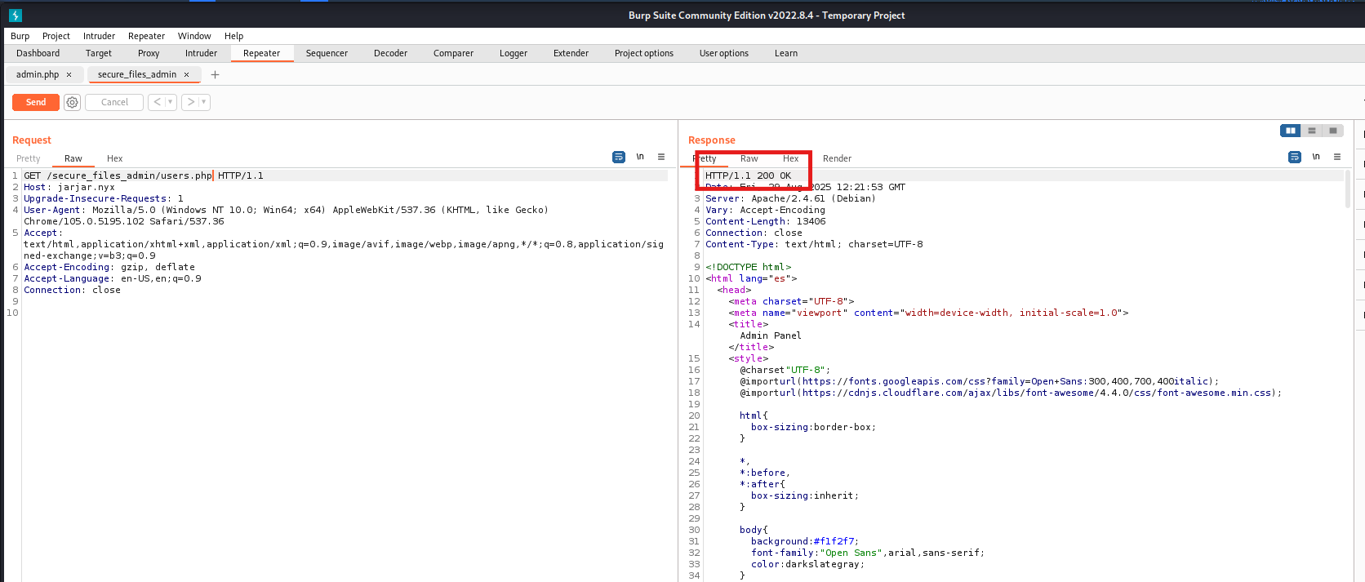This screenshot has height=582, width=1365.
Task: Open Response panel hamburger options menu
Action: pos(1337,157)
